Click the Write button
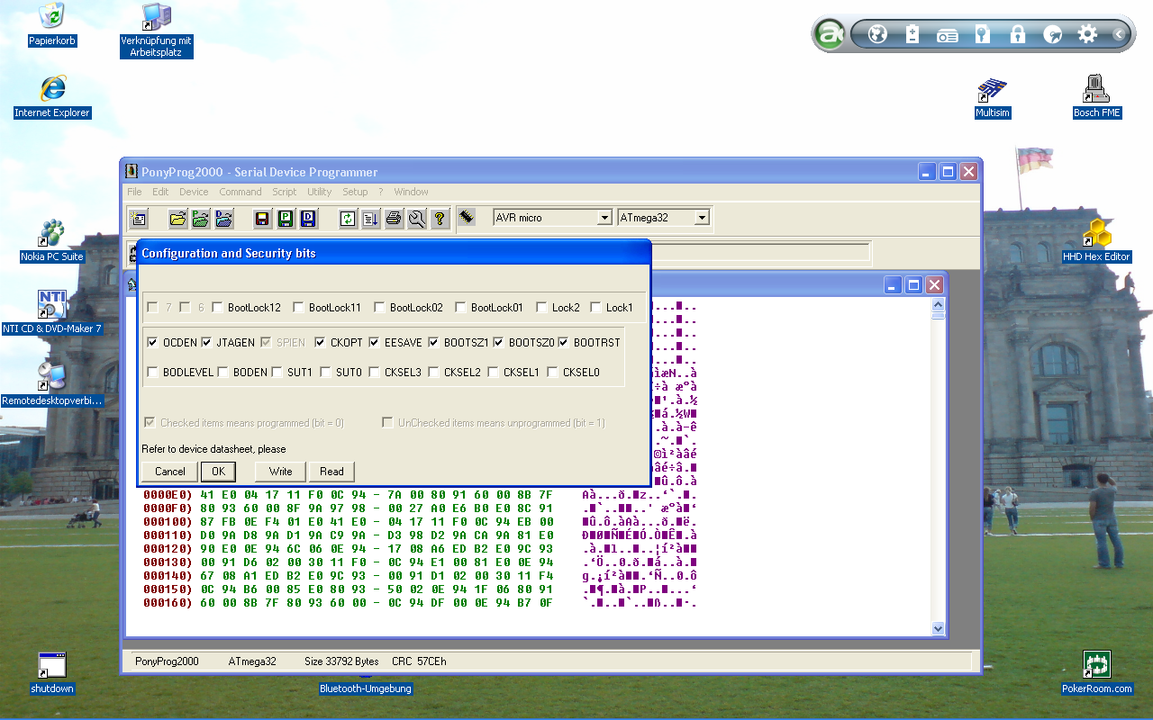The width and height of the screenshot is (1153, 720). tap(281, 472)
